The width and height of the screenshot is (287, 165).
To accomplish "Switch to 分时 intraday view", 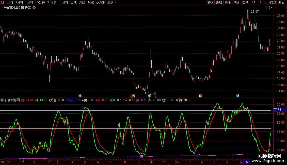I will [10, 2].
